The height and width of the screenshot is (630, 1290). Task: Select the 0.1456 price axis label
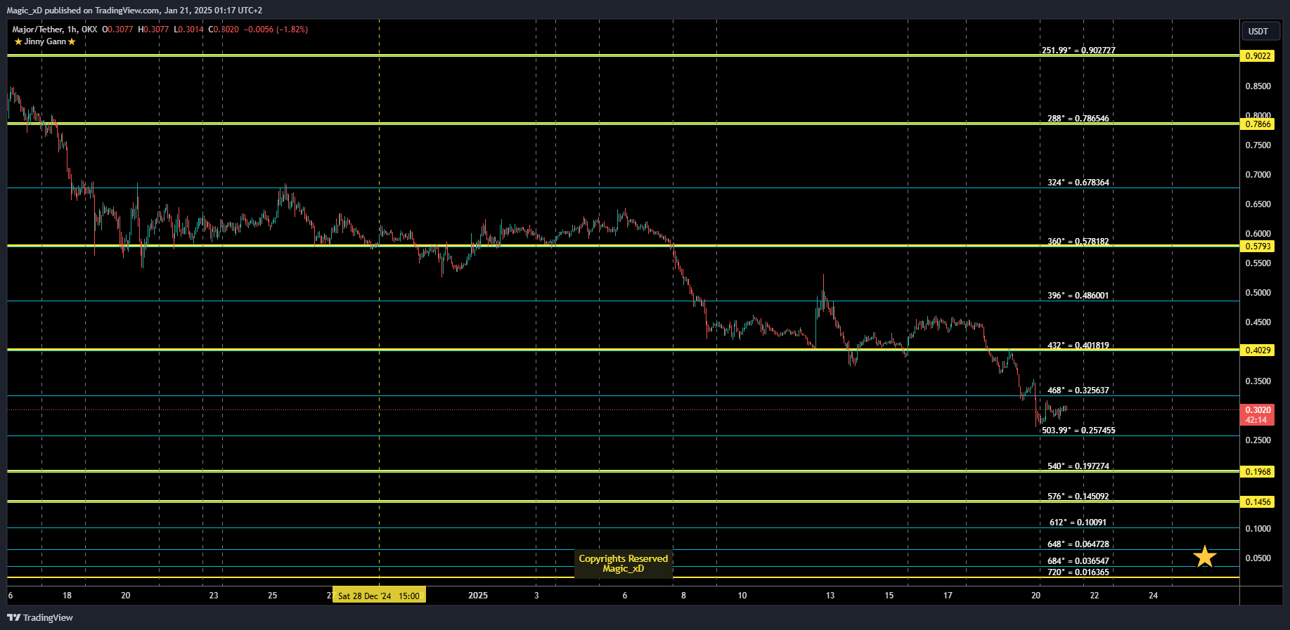pyautogui.click(x=1258, y=502)
